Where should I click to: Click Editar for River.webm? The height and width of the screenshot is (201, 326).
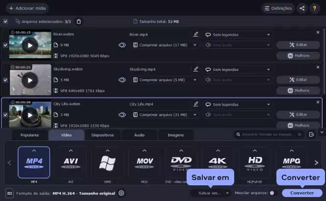(x=298, y=45)
